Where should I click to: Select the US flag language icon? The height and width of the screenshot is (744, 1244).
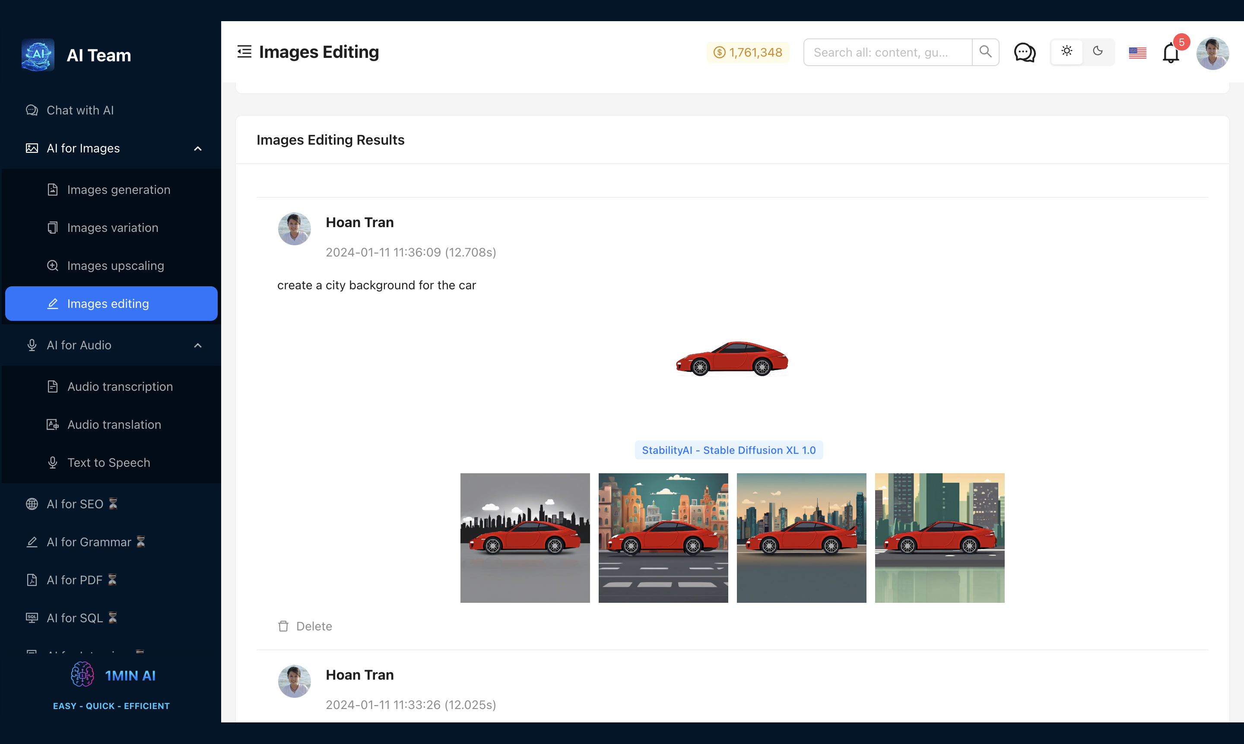pyautogui.click(x=1137, y=52)
